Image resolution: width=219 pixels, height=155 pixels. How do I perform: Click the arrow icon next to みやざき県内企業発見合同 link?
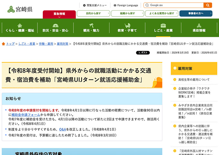[x=175, y=105]
